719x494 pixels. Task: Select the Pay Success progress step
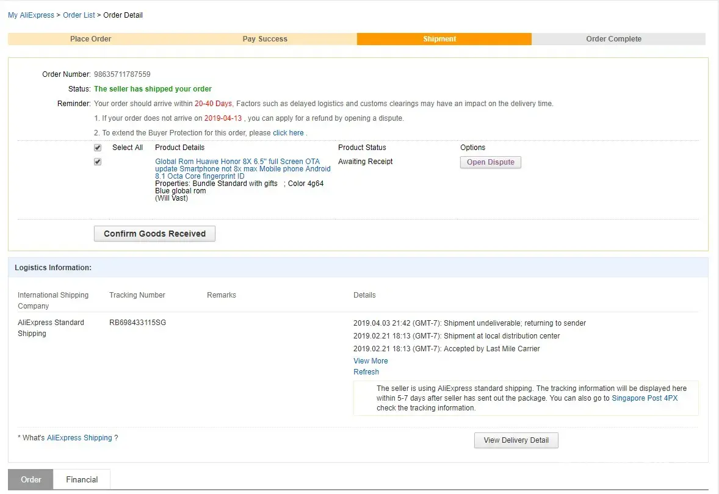(x=265, y=39)
